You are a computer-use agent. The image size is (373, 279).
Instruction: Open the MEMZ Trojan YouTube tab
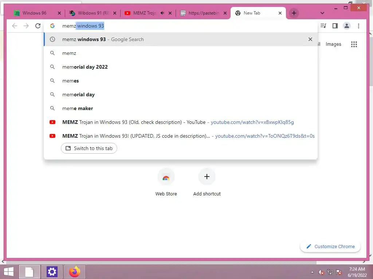pyautogui.click(x=144, y=13)
